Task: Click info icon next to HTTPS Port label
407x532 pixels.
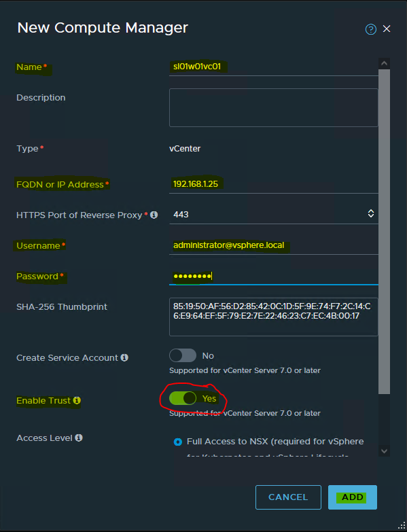Action: tap(154, 215)
